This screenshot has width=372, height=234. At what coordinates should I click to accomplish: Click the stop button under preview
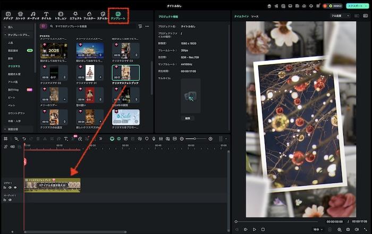[263, 229]
